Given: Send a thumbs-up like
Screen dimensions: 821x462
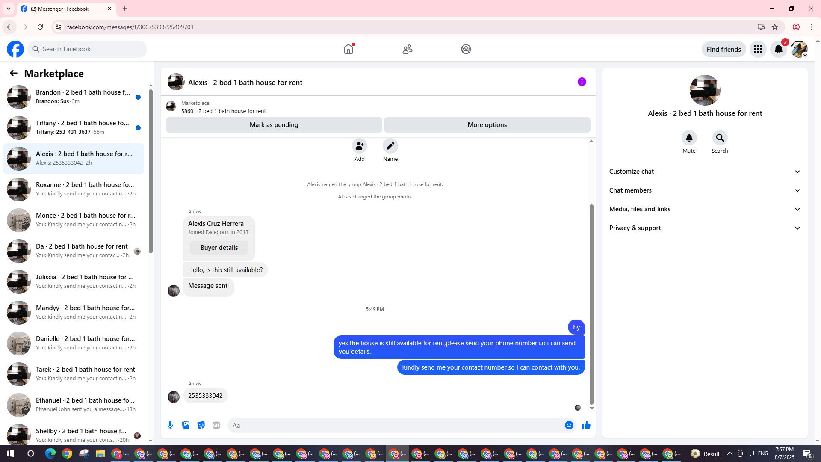Looking at the screenshot, I should [x=586, y=425].
